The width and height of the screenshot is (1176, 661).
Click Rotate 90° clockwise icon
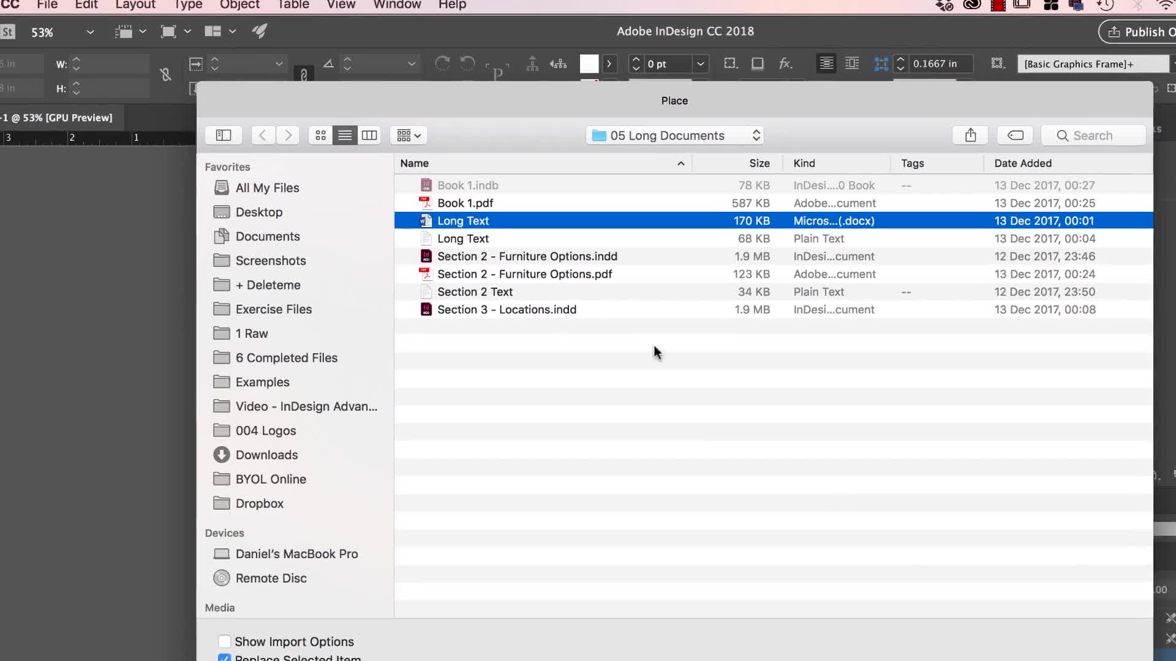tap(442, 64)
